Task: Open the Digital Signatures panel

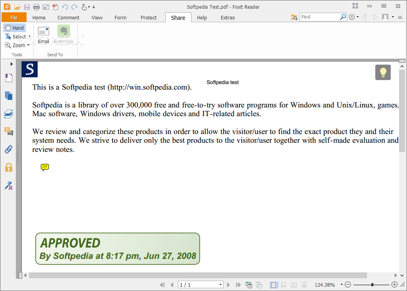Action: (9, 186)
